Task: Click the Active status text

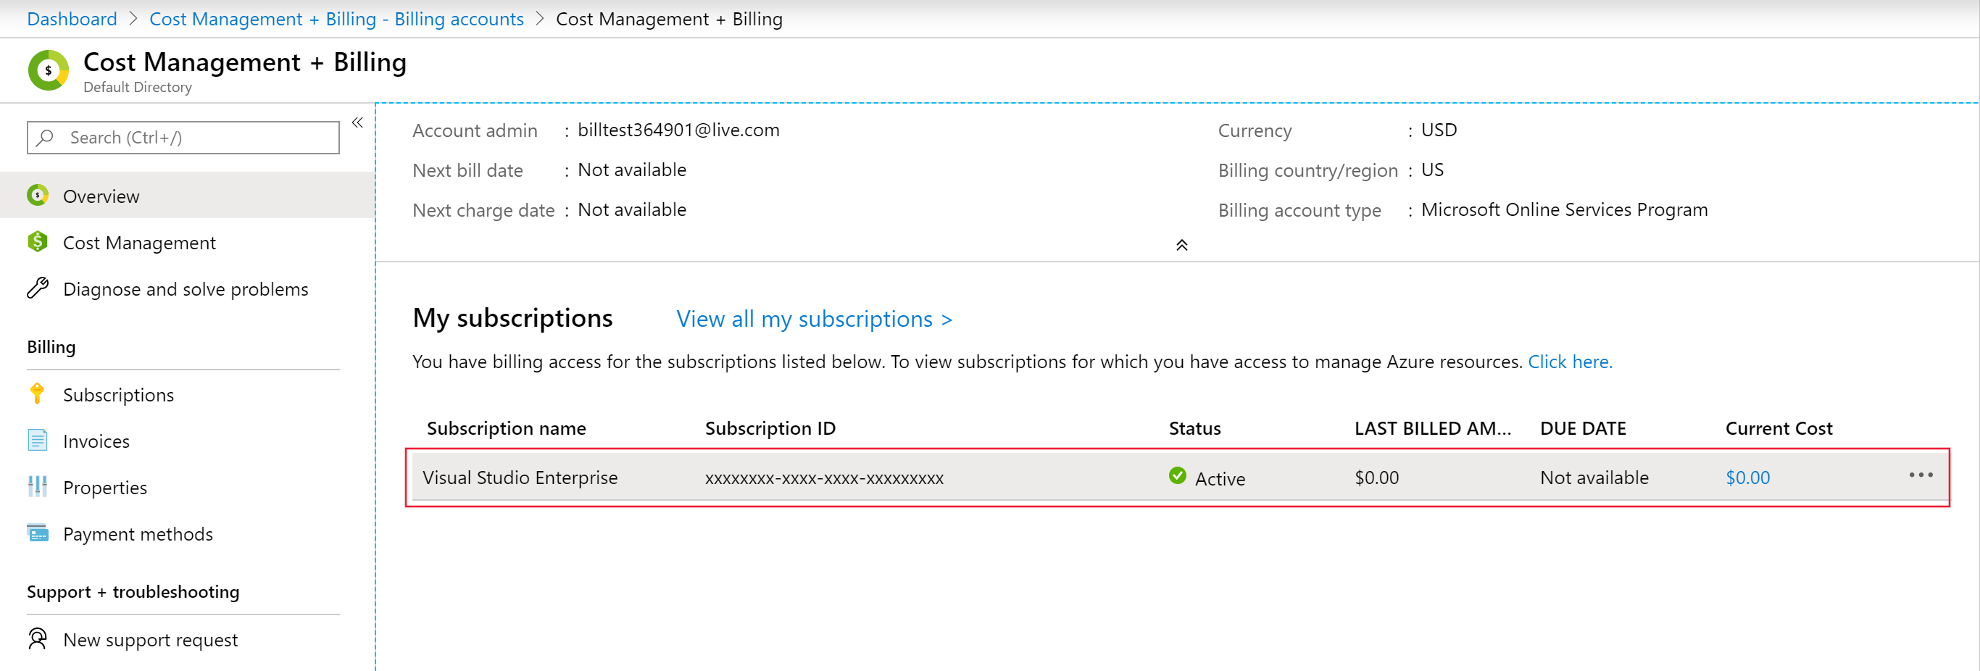Action: 1219,479
